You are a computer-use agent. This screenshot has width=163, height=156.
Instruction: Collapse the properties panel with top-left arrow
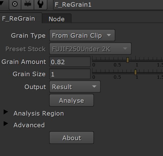click(2, 3)
